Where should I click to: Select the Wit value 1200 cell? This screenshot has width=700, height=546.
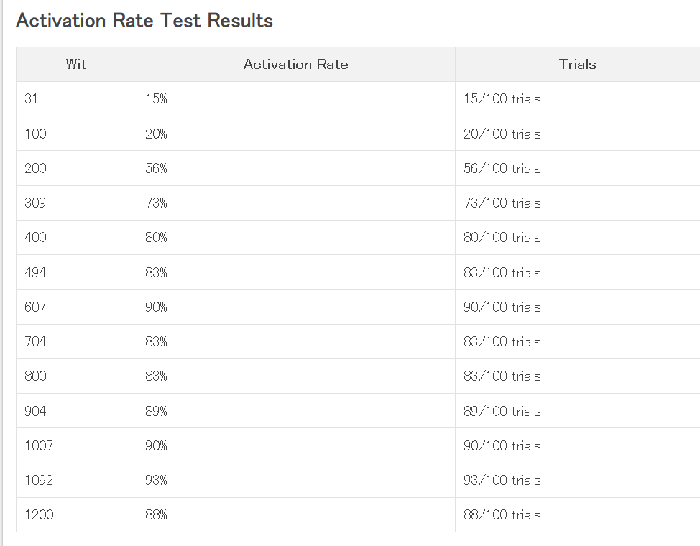(76, 515)
